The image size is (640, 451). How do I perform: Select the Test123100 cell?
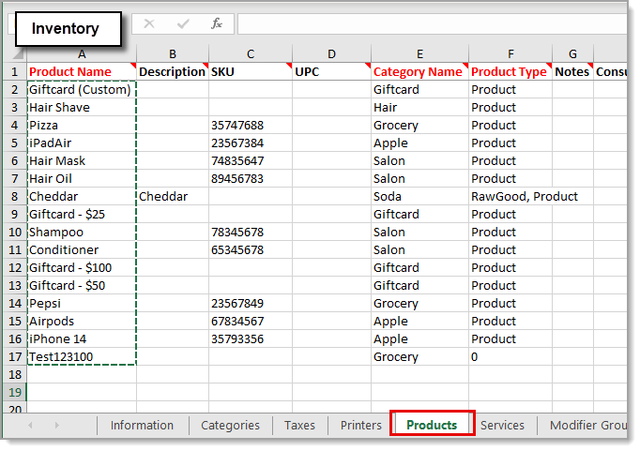click(x=82, y=357)
